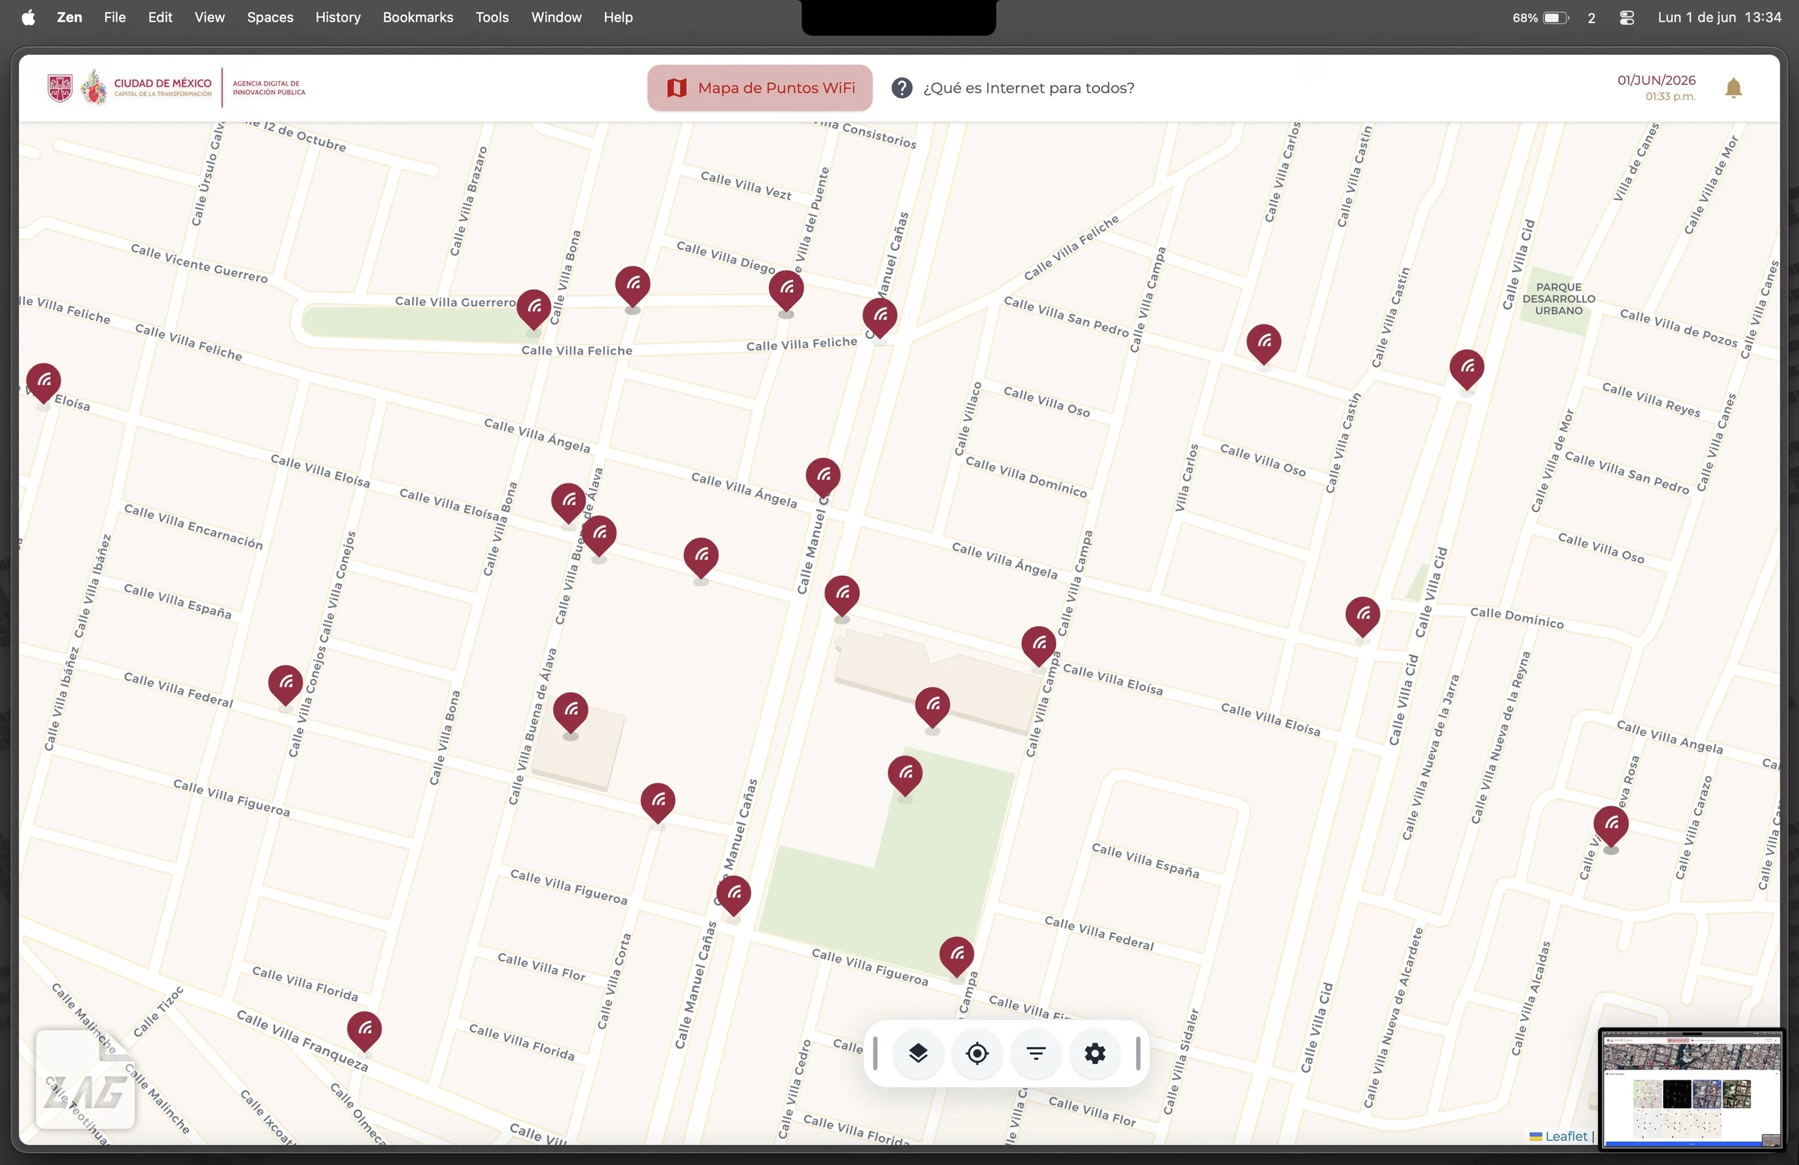Click the question mark help icon
This screenshot has height=1165, width=1799.
901,88
